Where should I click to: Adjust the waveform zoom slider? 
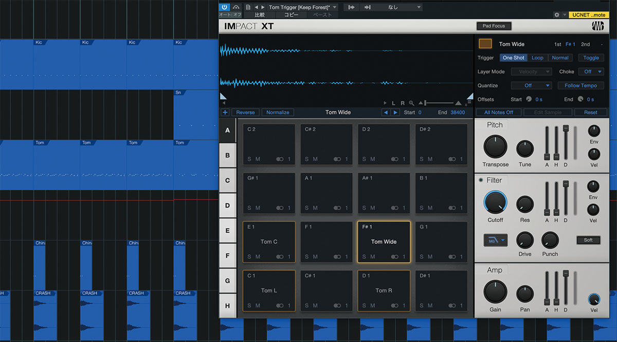[x=440, y=103]
